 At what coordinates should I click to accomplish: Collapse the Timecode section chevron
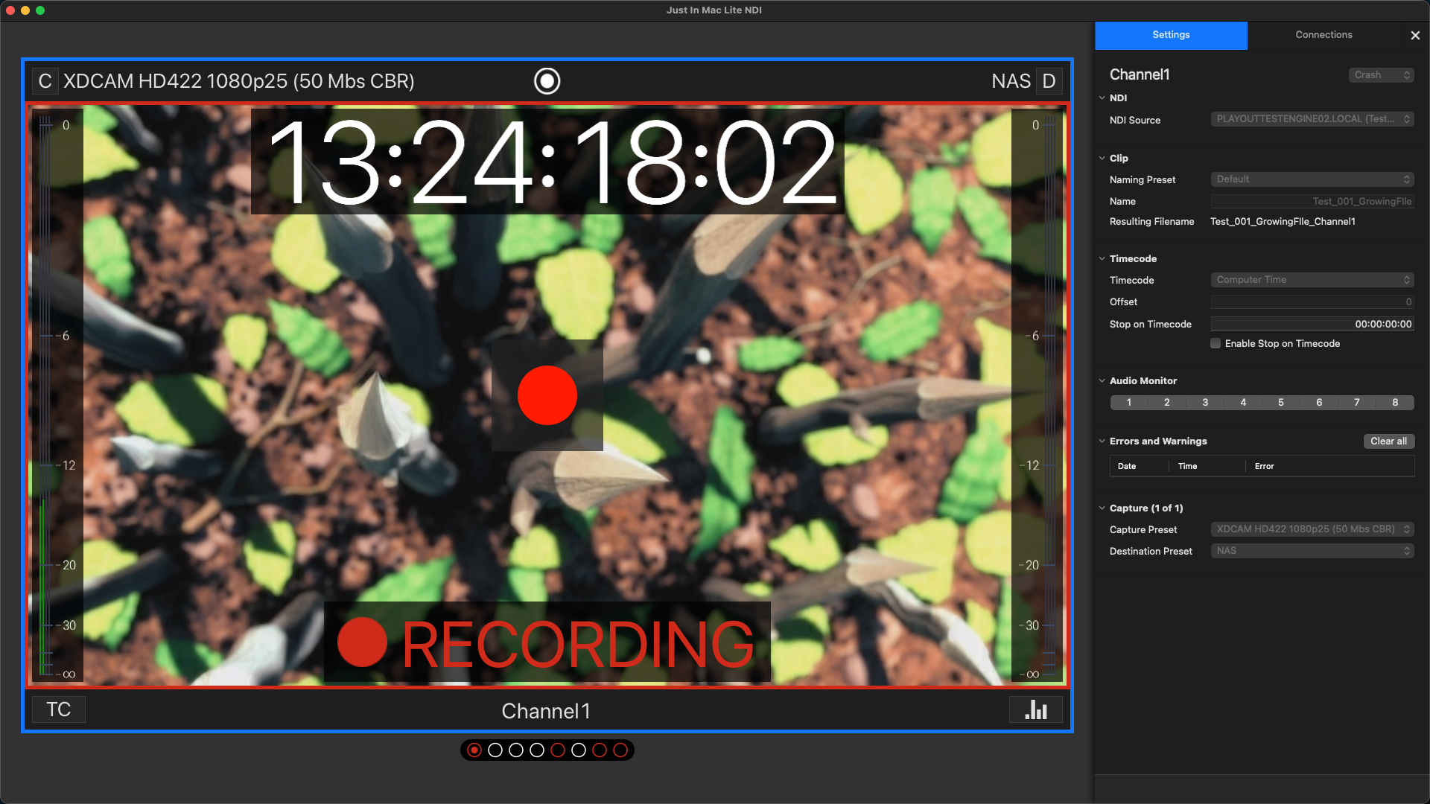[1102, 258]
